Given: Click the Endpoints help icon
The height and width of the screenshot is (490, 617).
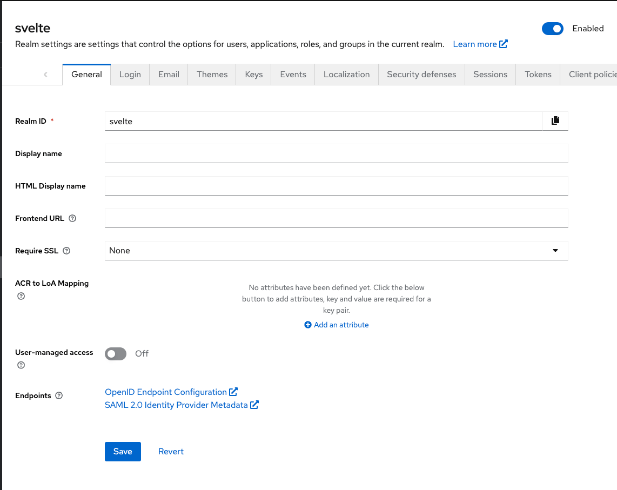Looking at the screenshot, I should tap(59, 395).
